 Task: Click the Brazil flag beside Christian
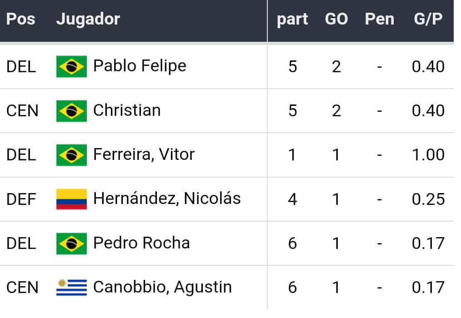tap(71, 111)
